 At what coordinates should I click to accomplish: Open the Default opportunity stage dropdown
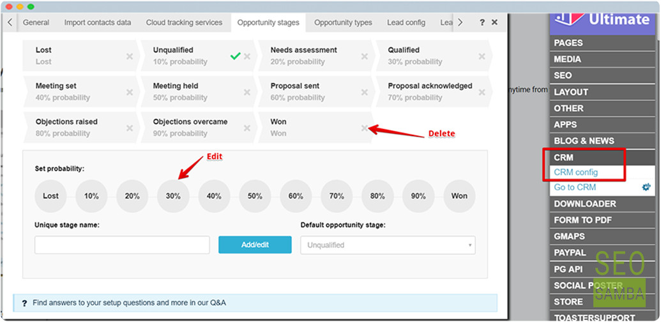(388, 245)
